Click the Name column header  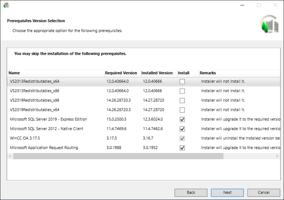click(14, 73)
